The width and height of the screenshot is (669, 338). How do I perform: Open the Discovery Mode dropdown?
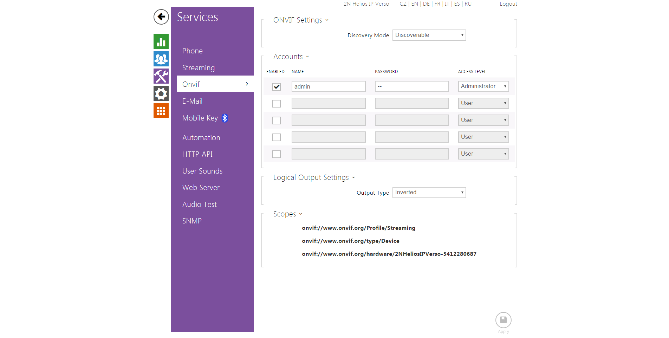(x=429, y=35)
